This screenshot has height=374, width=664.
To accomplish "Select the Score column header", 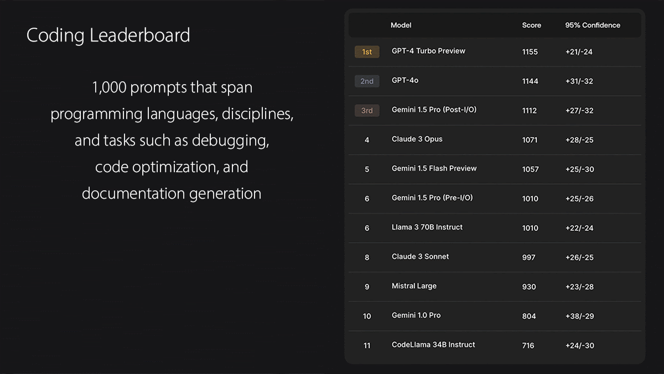I will click(531, 25).
